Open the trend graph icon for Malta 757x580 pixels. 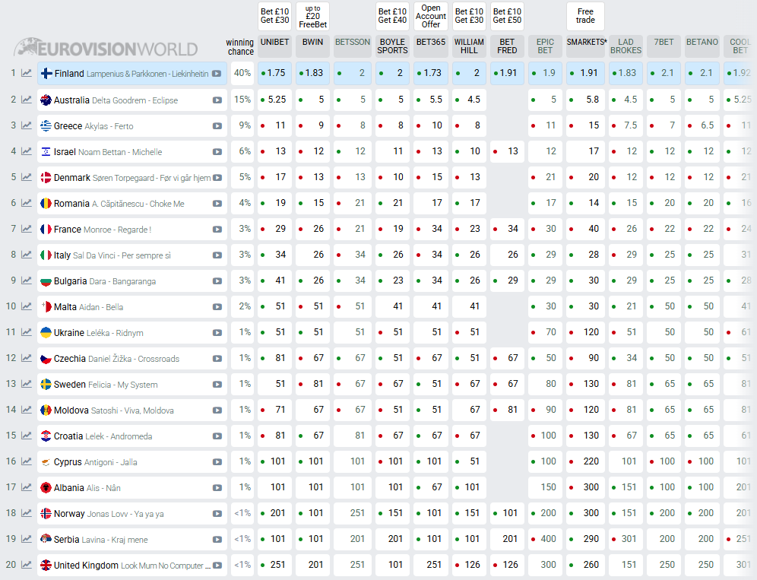27,306
